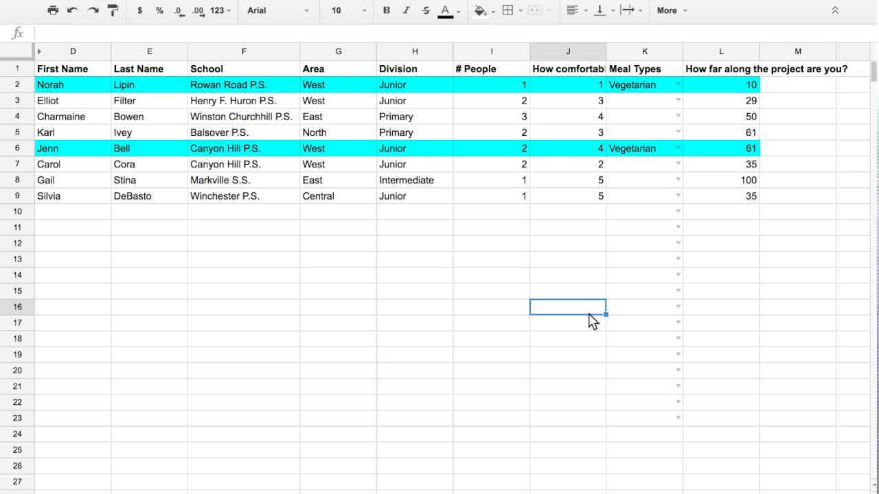The width and height of the screenshot is (879, 494).
Task: Select column L header
Action: pos(721,51)
